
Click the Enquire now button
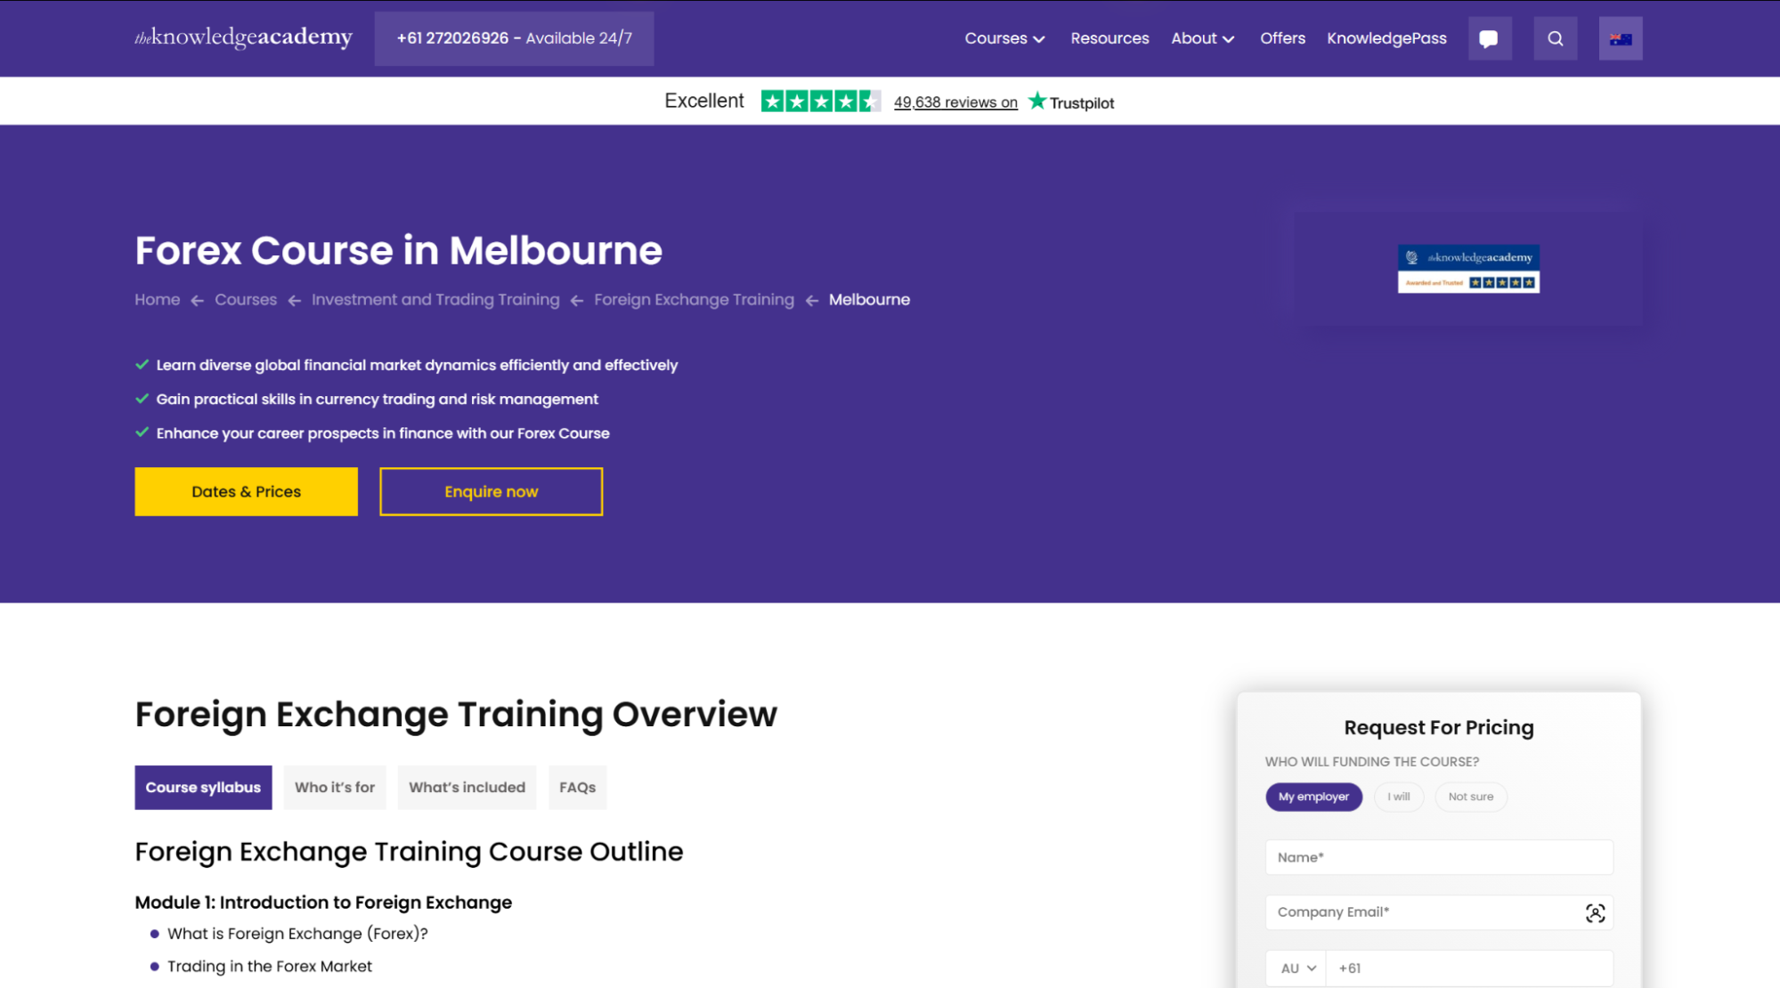coord(491,491)
